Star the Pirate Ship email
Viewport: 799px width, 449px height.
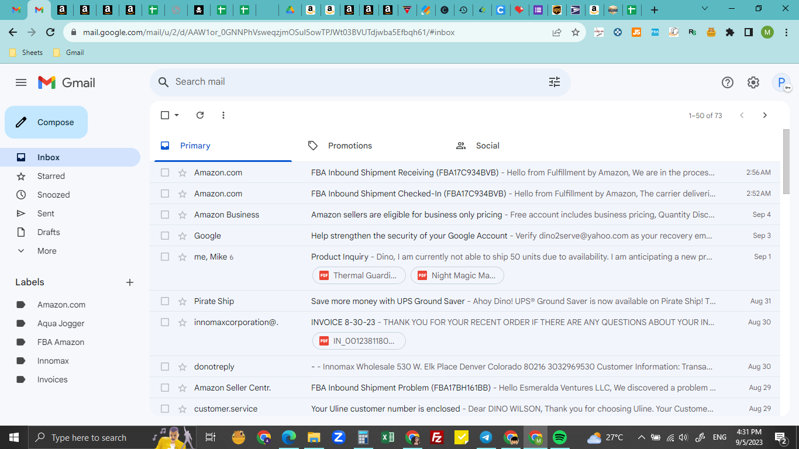click(x=182, y=301)
